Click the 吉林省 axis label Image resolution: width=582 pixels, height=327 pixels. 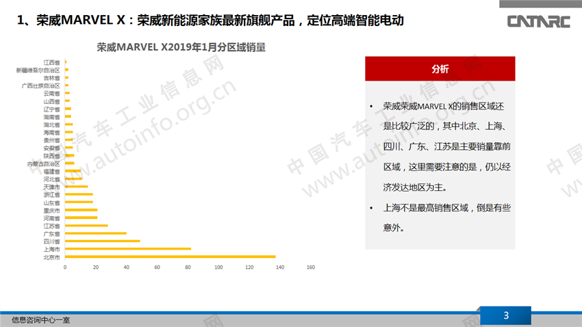point(51,78)
